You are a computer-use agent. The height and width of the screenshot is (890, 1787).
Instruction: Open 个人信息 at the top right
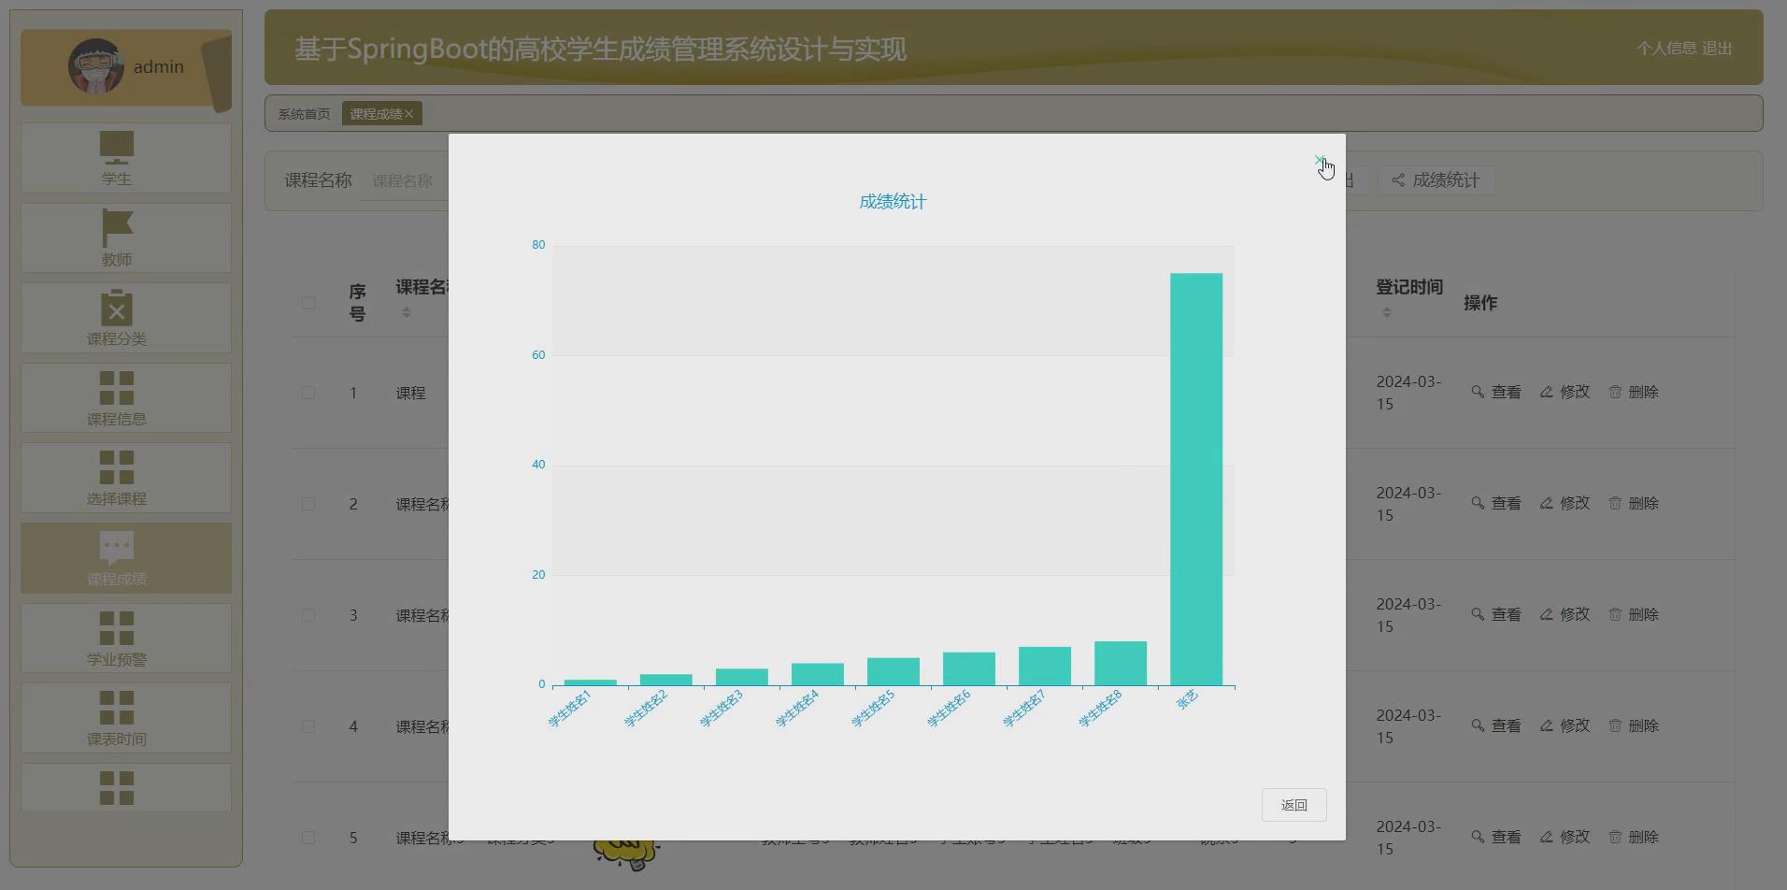tap(1666, 48)
